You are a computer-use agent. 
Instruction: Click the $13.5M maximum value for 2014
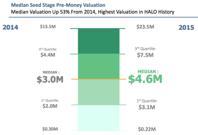[x=47, y=27]
